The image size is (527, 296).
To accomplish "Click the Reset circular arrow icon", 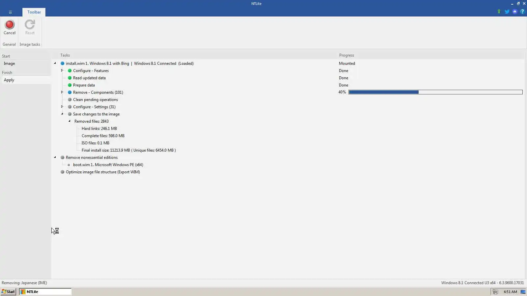I will [30, 25].
